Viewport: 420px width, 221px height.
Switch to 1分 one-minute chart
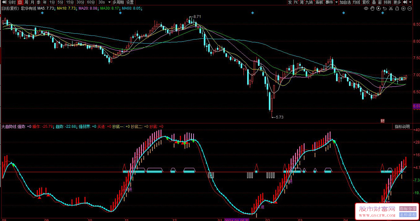click(x=52, y=2)
